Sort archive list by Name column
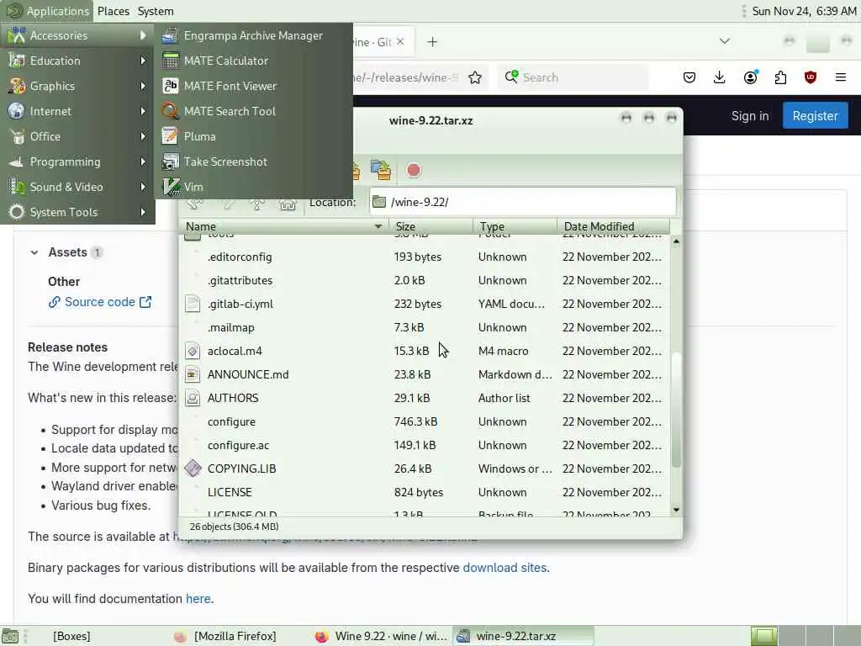 pos(284,226)
